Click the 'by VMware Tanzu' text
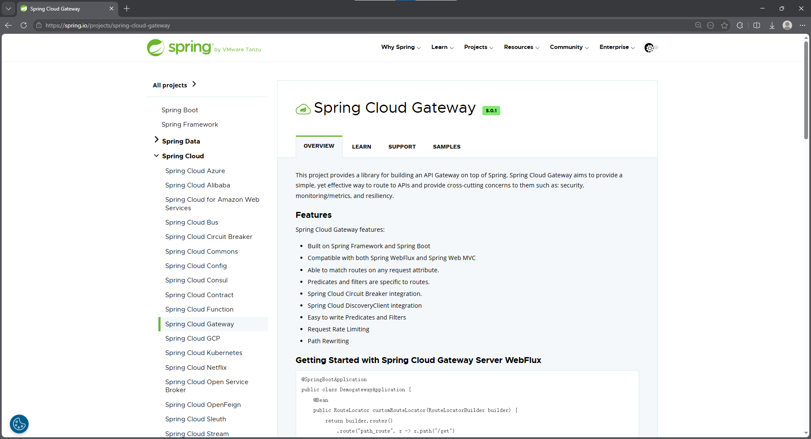811x439 pixels. 237,50
